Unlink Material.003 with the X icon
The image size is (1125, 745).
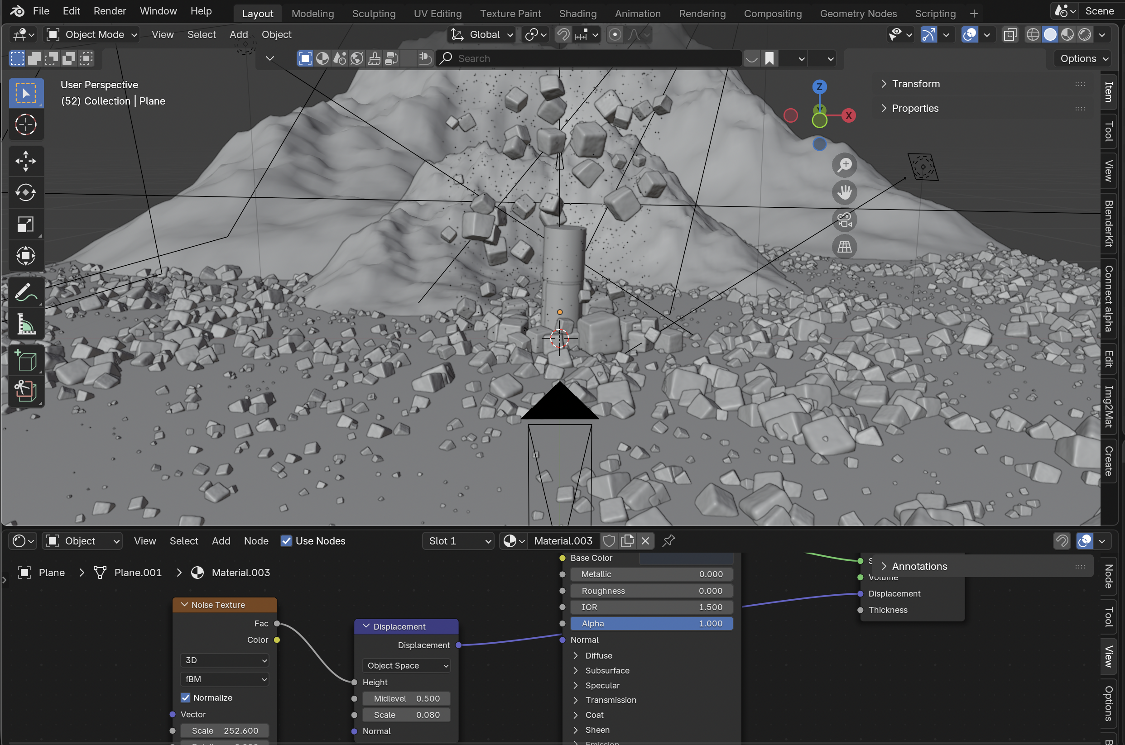point(645,541)
